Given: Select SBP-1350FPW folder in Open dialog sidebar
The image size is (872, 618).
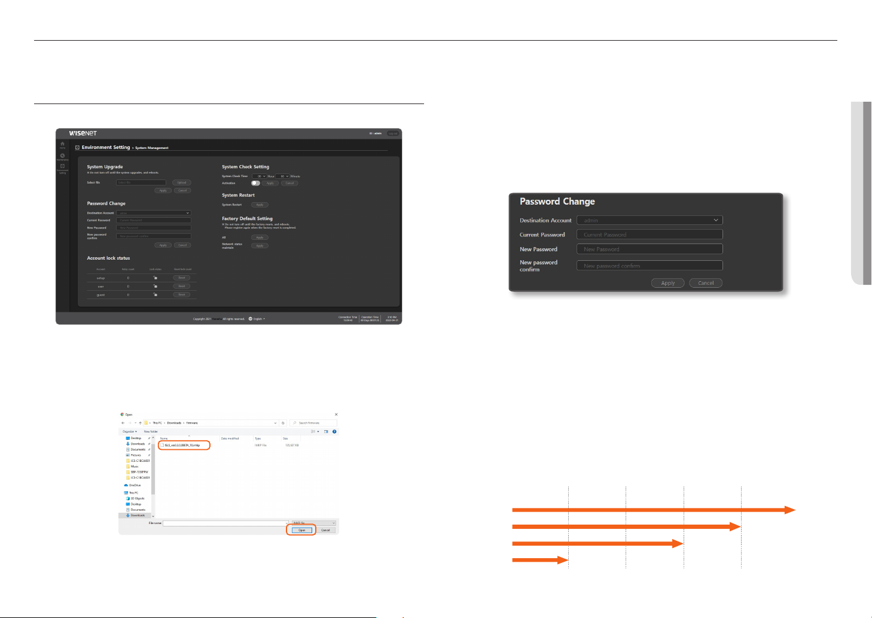Looking at the screenshot, I should [138, 472].
